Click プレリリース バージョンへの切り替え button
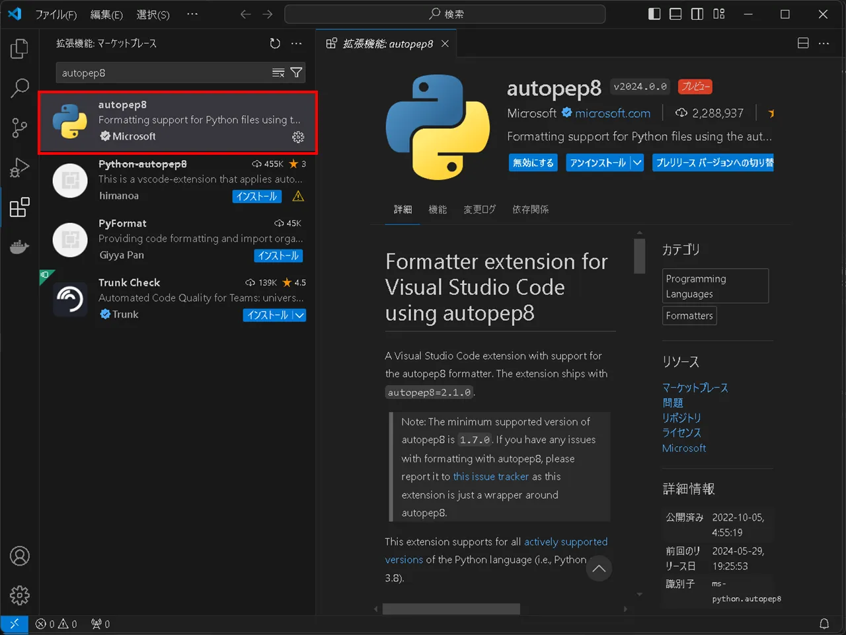The height and width of the screenshot is (635, 846). tap(713, 163)
